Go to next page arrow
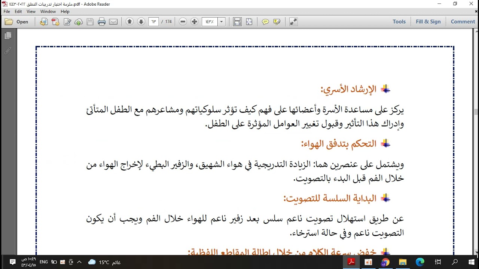Viewport: 479px width, 269px height. [x=141, y=22]
